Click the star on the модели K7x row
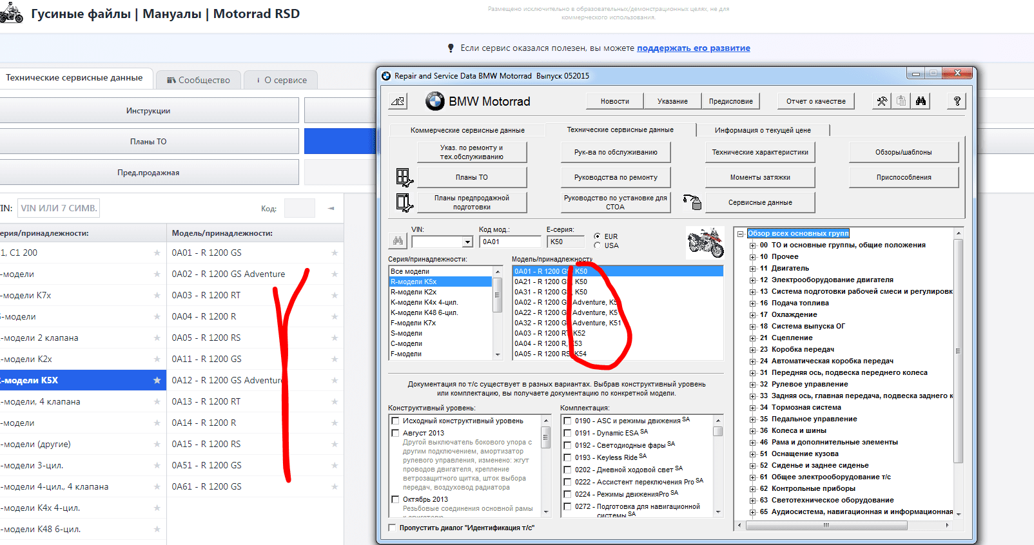1034x545 pixels. pyautogui.click(x=157, y=295)
